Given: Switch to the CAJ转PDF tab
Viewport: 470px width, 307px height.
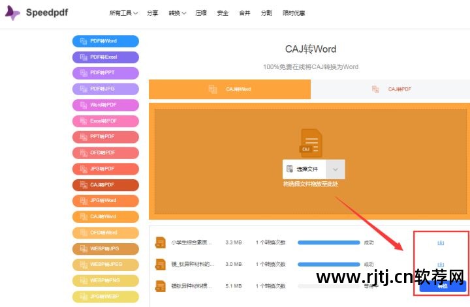Looking at the screenshot, I should 390,89.
